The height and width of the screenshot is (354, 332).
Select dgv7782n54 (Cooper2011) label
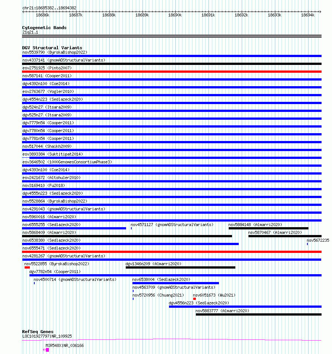click(x=55, y=272)
